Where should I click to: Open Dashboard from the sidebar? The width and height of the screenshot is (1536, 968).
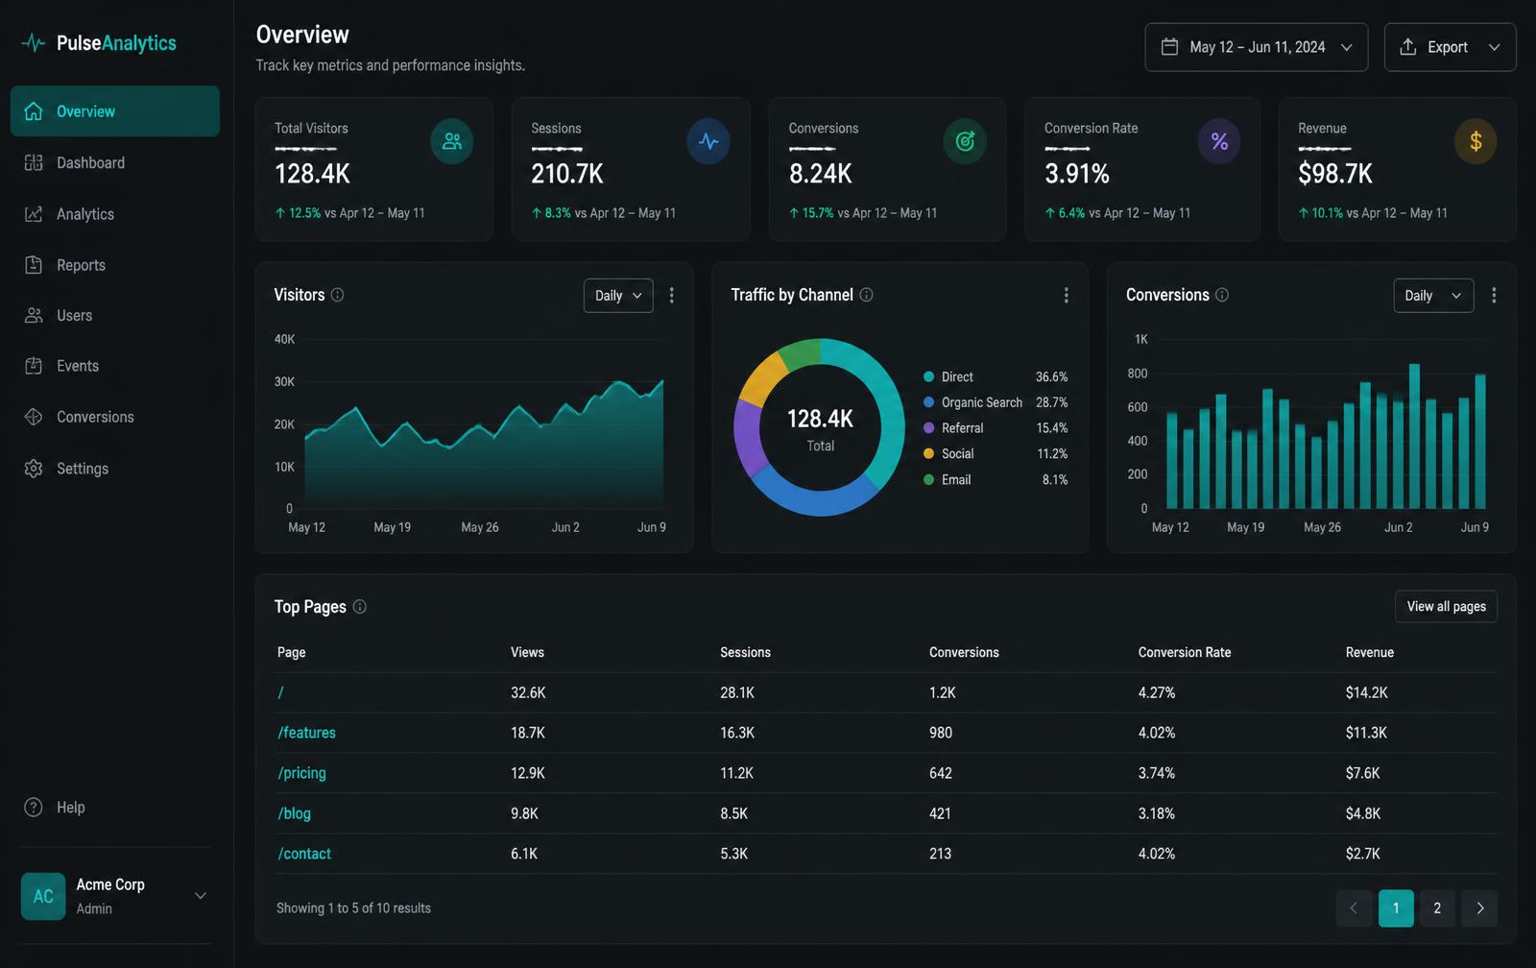point(115,163)
